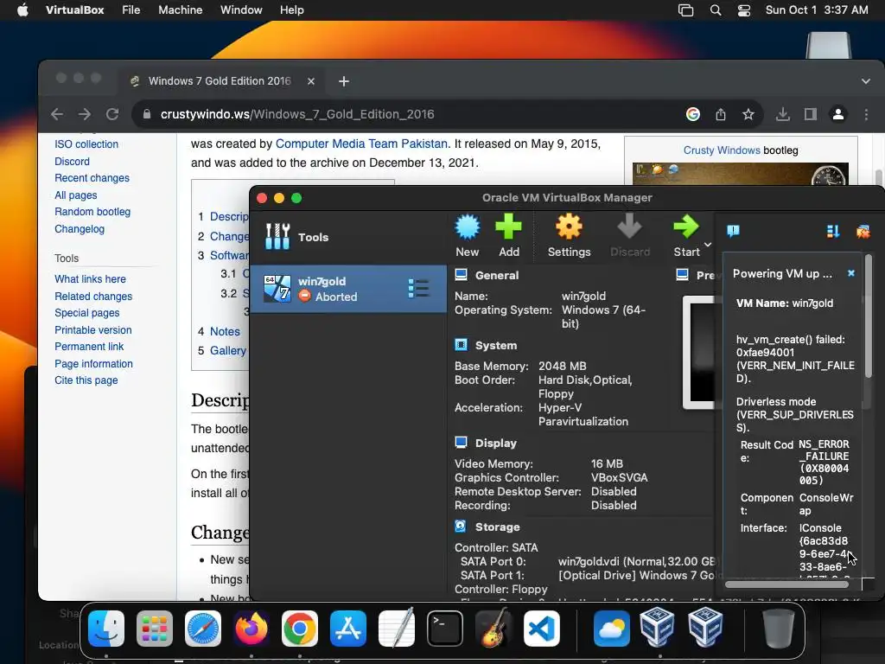Open Chrome profile avatar
The height and width of the screenshot is (664, 885).
838,114
